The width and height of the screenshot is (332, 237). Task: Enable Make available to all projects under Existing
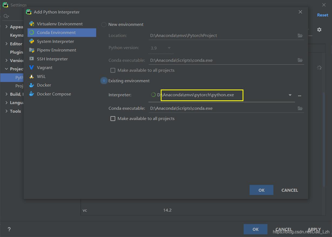click(x=113, y=119)
